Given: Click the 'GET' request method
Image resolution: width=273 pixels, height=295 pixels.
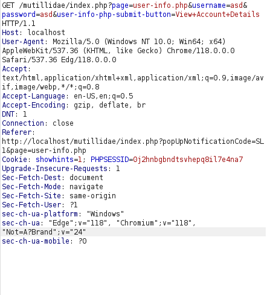Looking at the screenshot, I should [8, 5].
